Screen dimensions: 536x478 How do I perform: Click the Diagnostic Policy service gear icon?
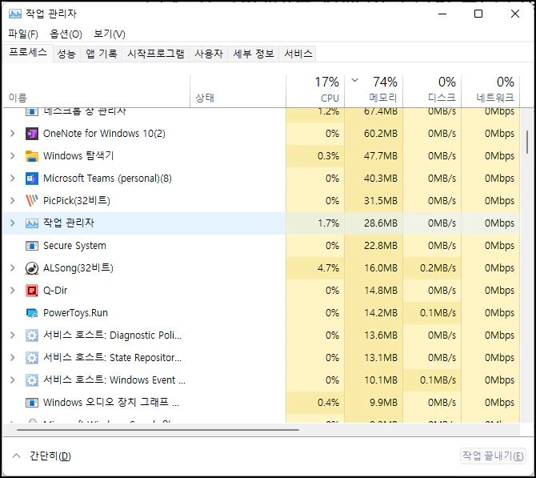coord(32,335)
